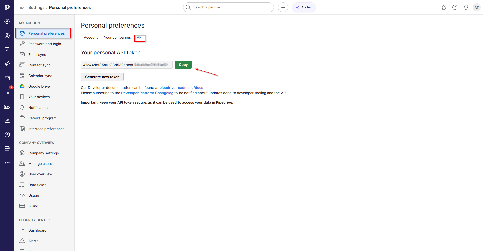Click the gear icon beside Company settings
The image size is (483, 251).
pos(22,153)
